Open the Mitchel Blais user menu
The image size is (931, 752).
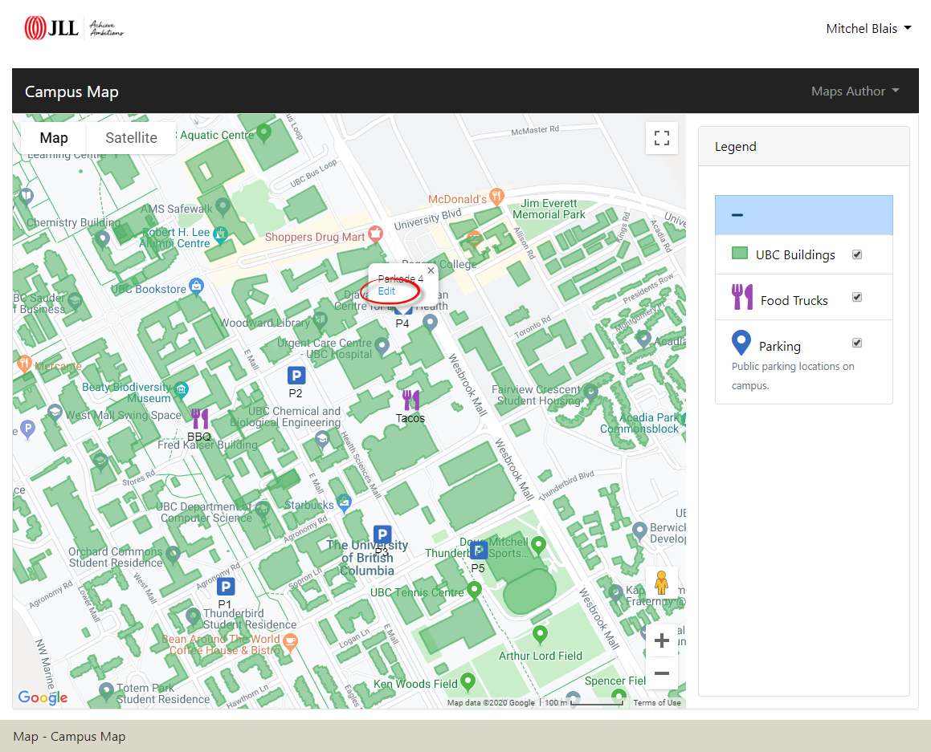click(868, 28)
